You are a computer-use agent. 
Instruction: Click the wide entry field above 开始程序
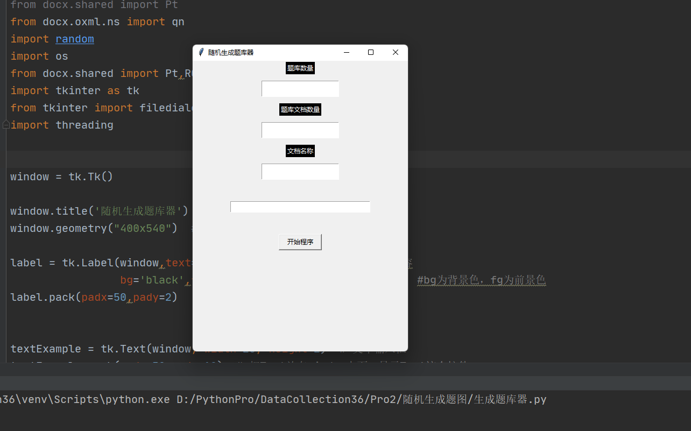(x=300, y=207)
